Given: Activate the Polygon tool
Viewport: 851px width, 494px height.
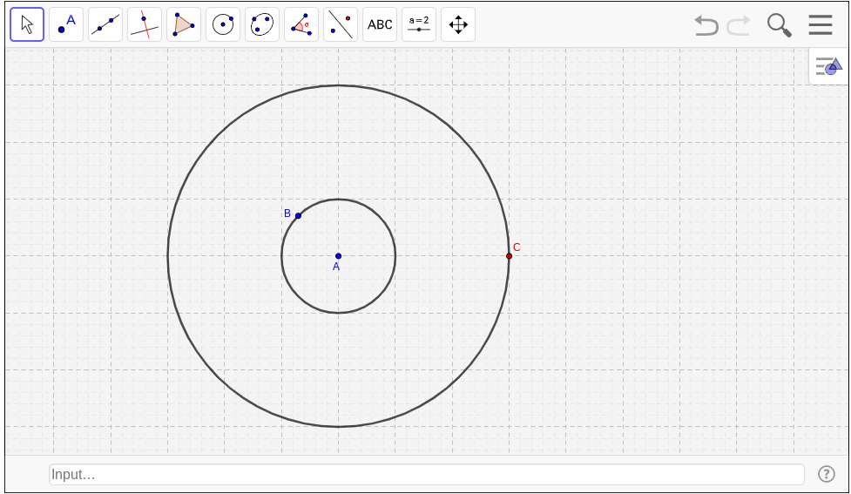Looking at the screenshot, I should click(x=184, y=24).
